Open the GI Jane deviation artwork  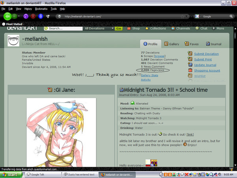click(x=61, y=133)
